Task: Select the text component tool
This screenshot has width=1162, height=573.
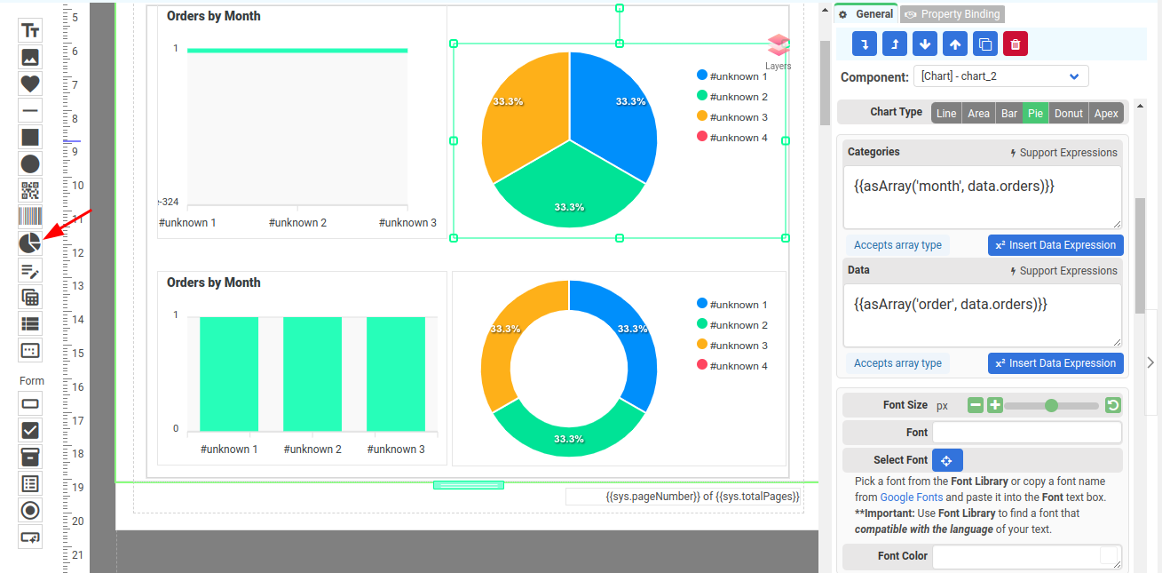Action: pos(30,30)
